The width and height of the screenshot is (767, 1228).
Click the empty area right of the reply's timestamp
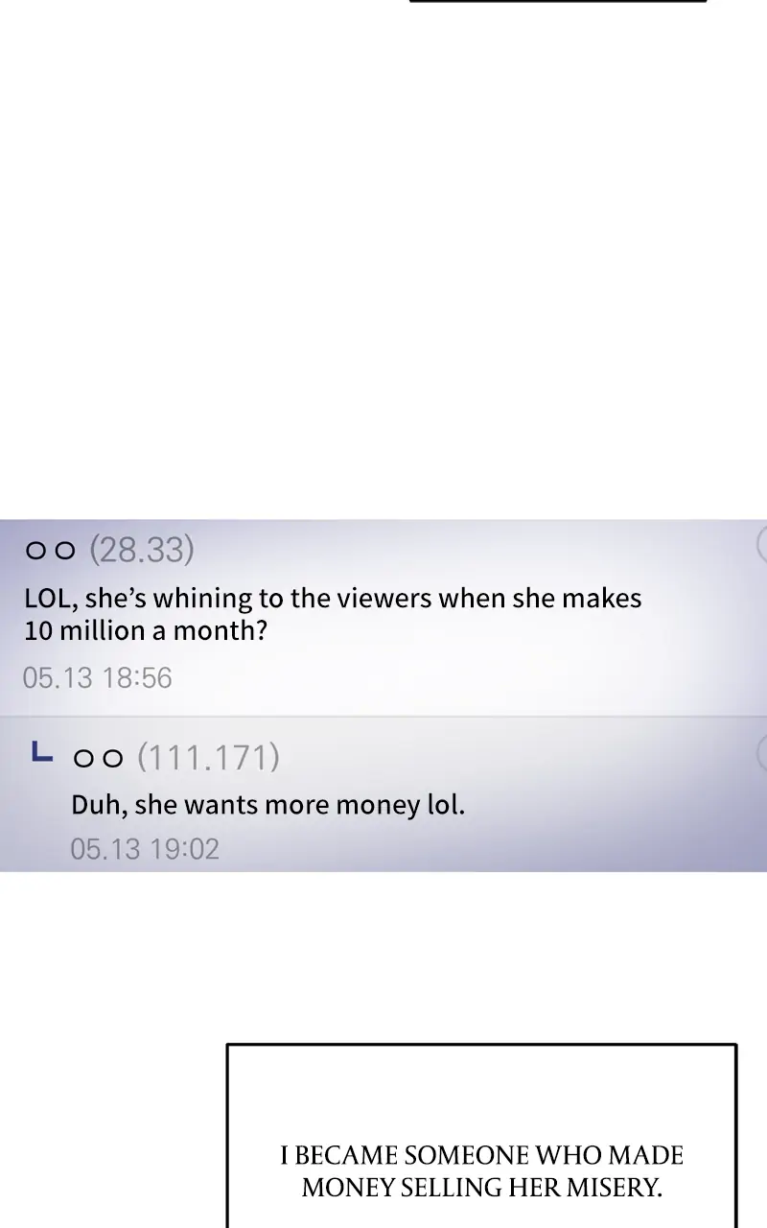494,849
